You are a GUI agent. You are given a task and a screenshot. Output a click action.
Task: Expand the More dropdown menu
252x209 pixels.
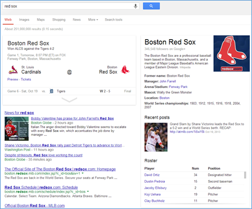click(93, 20)
